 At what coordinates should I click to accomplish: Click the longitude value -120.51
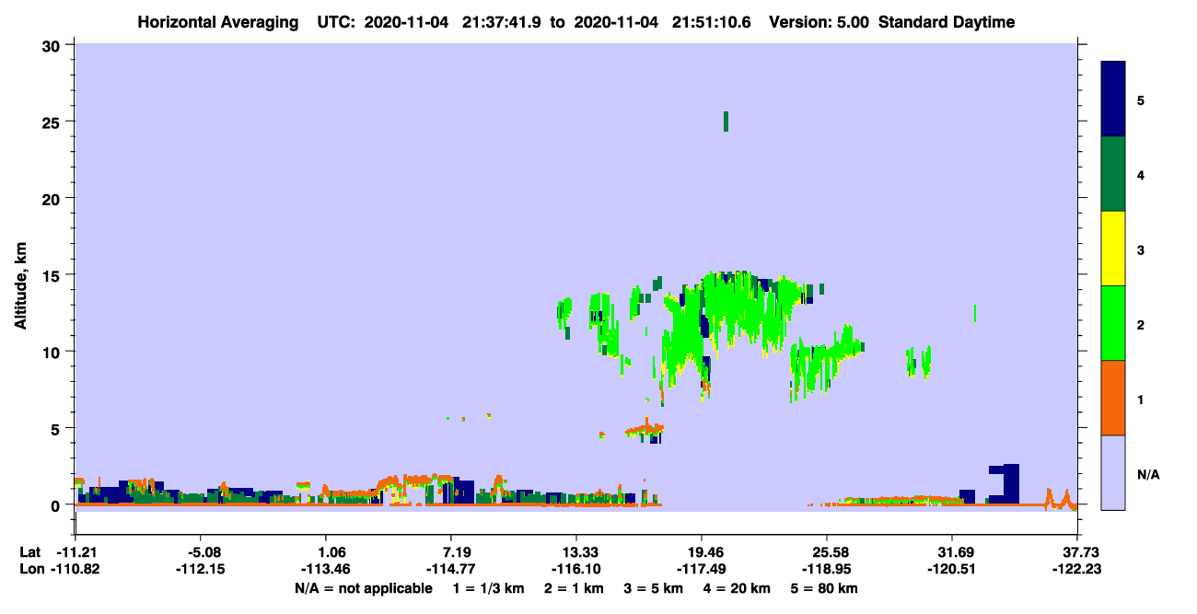[952, 570]
